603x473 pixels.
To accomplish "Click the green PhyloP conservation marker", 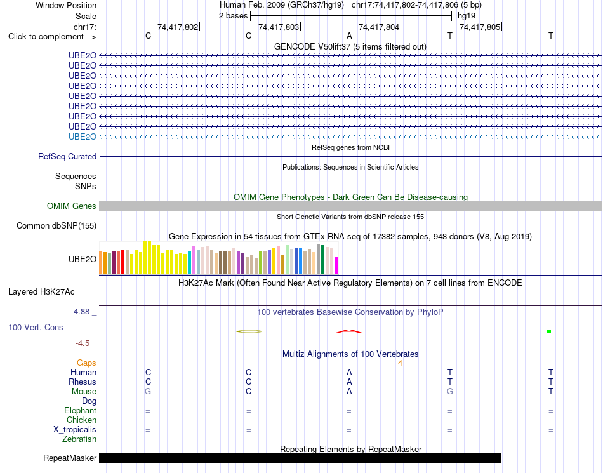I will point(549,330).
